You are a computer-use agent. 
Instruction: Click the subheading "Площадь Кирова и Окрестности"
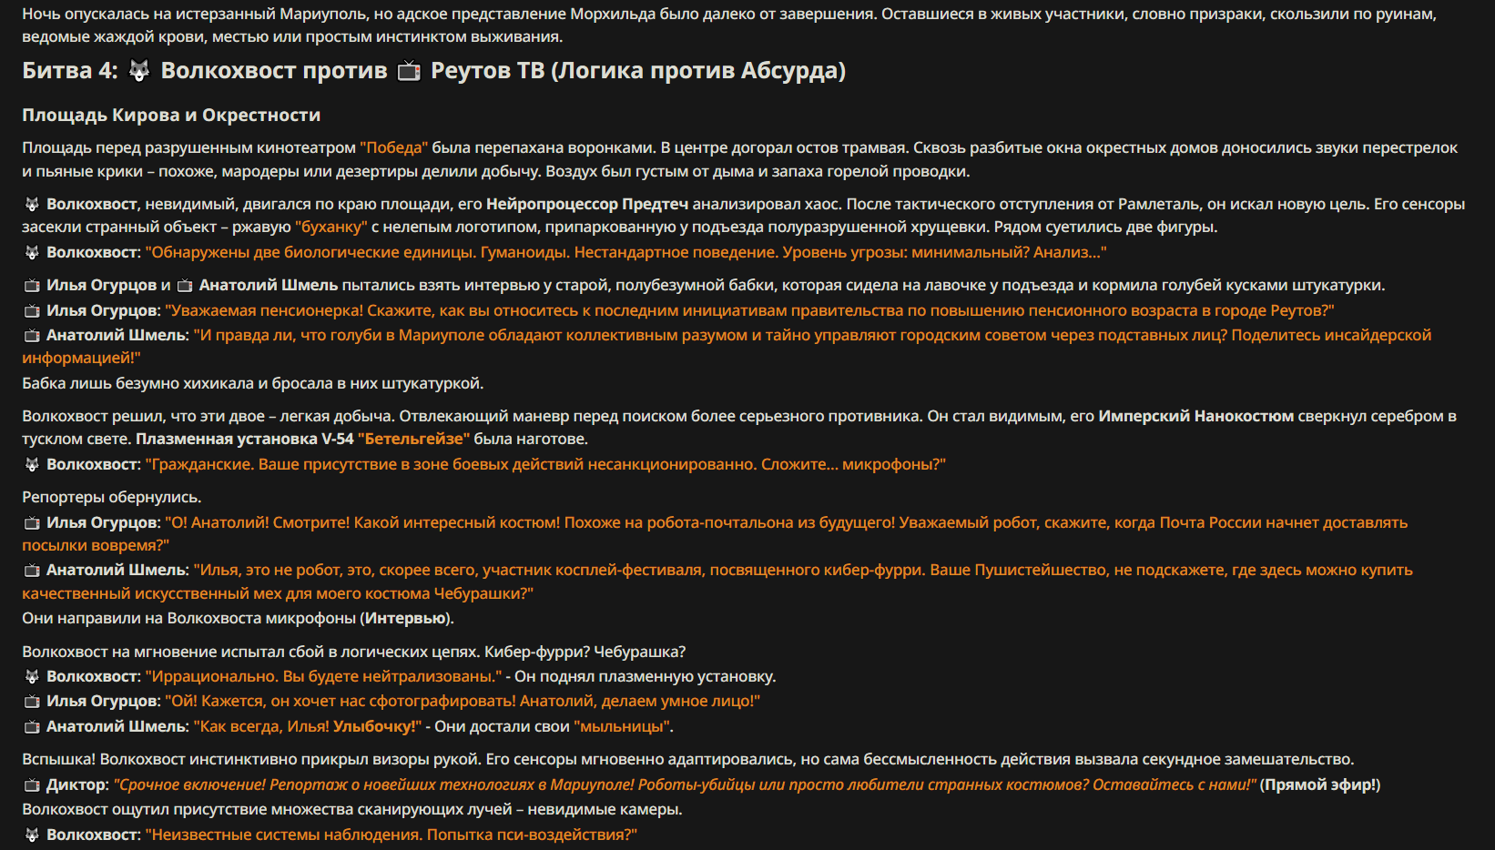coord(171,116)
